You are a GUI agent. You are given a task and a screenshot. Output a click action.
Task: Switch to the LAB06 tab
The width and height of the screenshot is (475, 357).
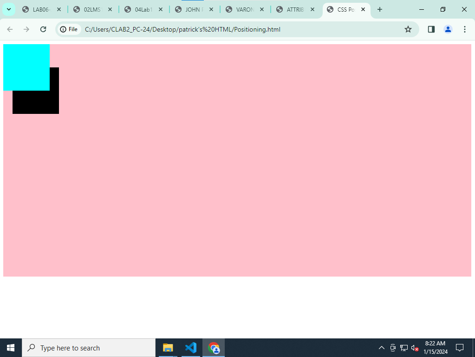coord(40,9)
